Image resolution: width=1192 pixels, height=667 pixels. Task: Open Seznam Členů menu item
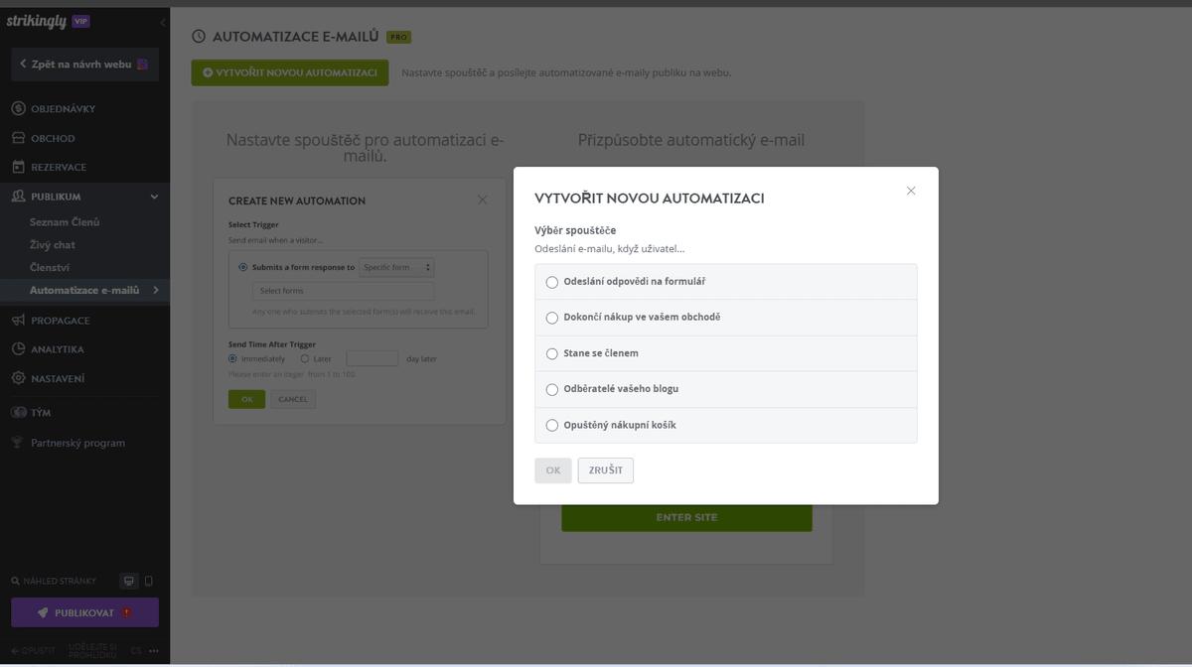[x=65, y=222]
